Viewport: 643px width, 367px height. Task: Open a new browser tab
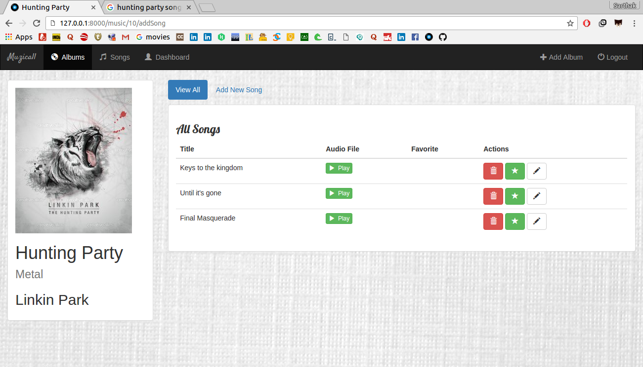point(207,7)
